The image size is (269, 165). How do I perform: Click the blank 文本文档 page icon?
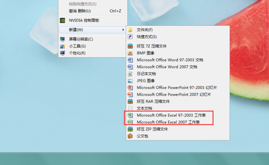click(130, 108)
